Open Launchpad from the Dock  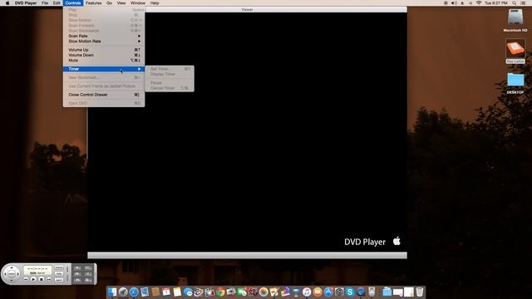point(123,292)
